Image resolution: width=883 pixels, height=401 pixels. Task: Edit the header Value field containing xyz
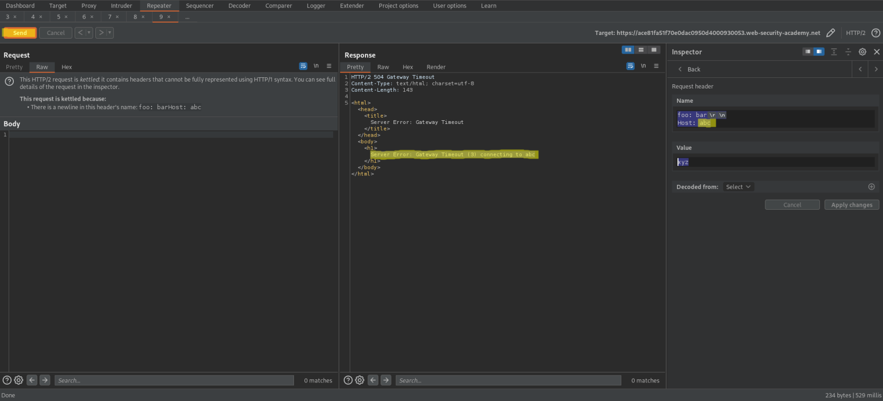775,162
